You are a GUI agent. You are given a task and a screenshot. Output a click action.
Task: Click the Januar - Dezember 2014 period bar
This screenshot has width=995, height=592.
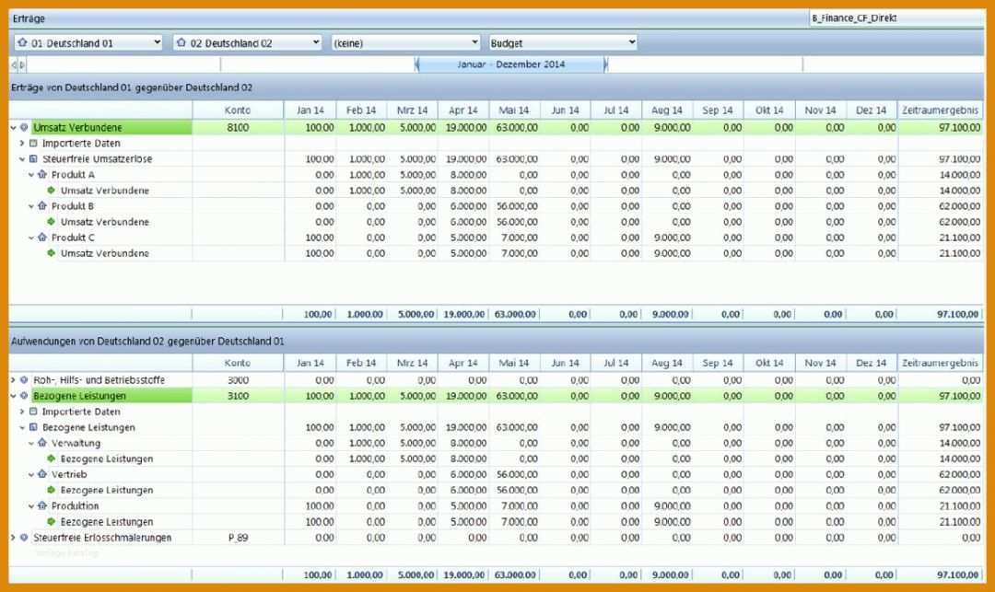point(510,64)
